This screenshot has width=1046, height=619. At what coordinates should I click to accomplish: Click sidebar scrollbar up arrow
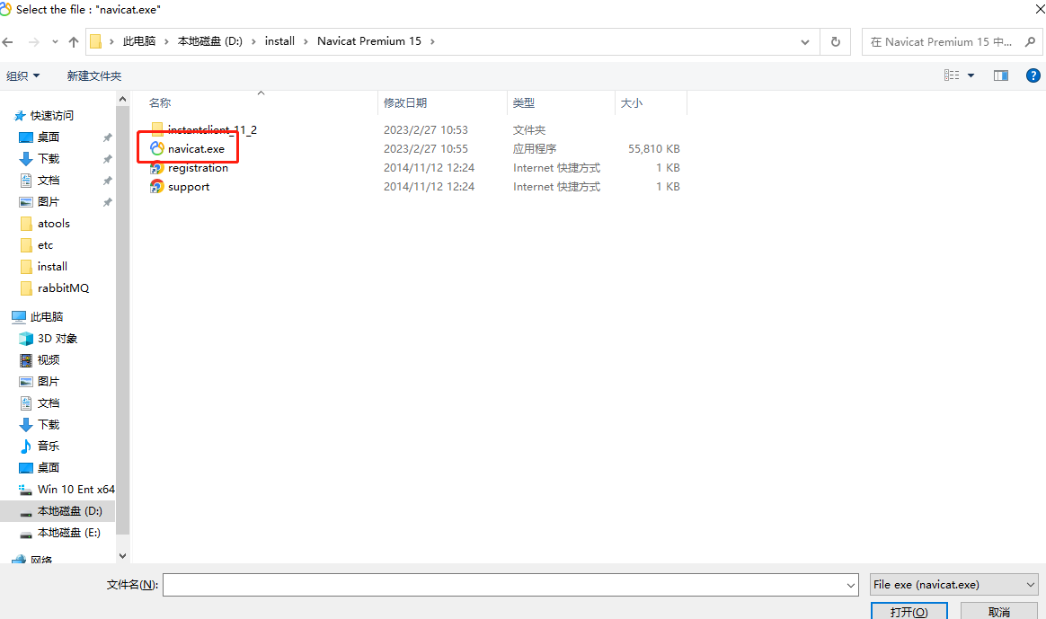pos(122,99)
